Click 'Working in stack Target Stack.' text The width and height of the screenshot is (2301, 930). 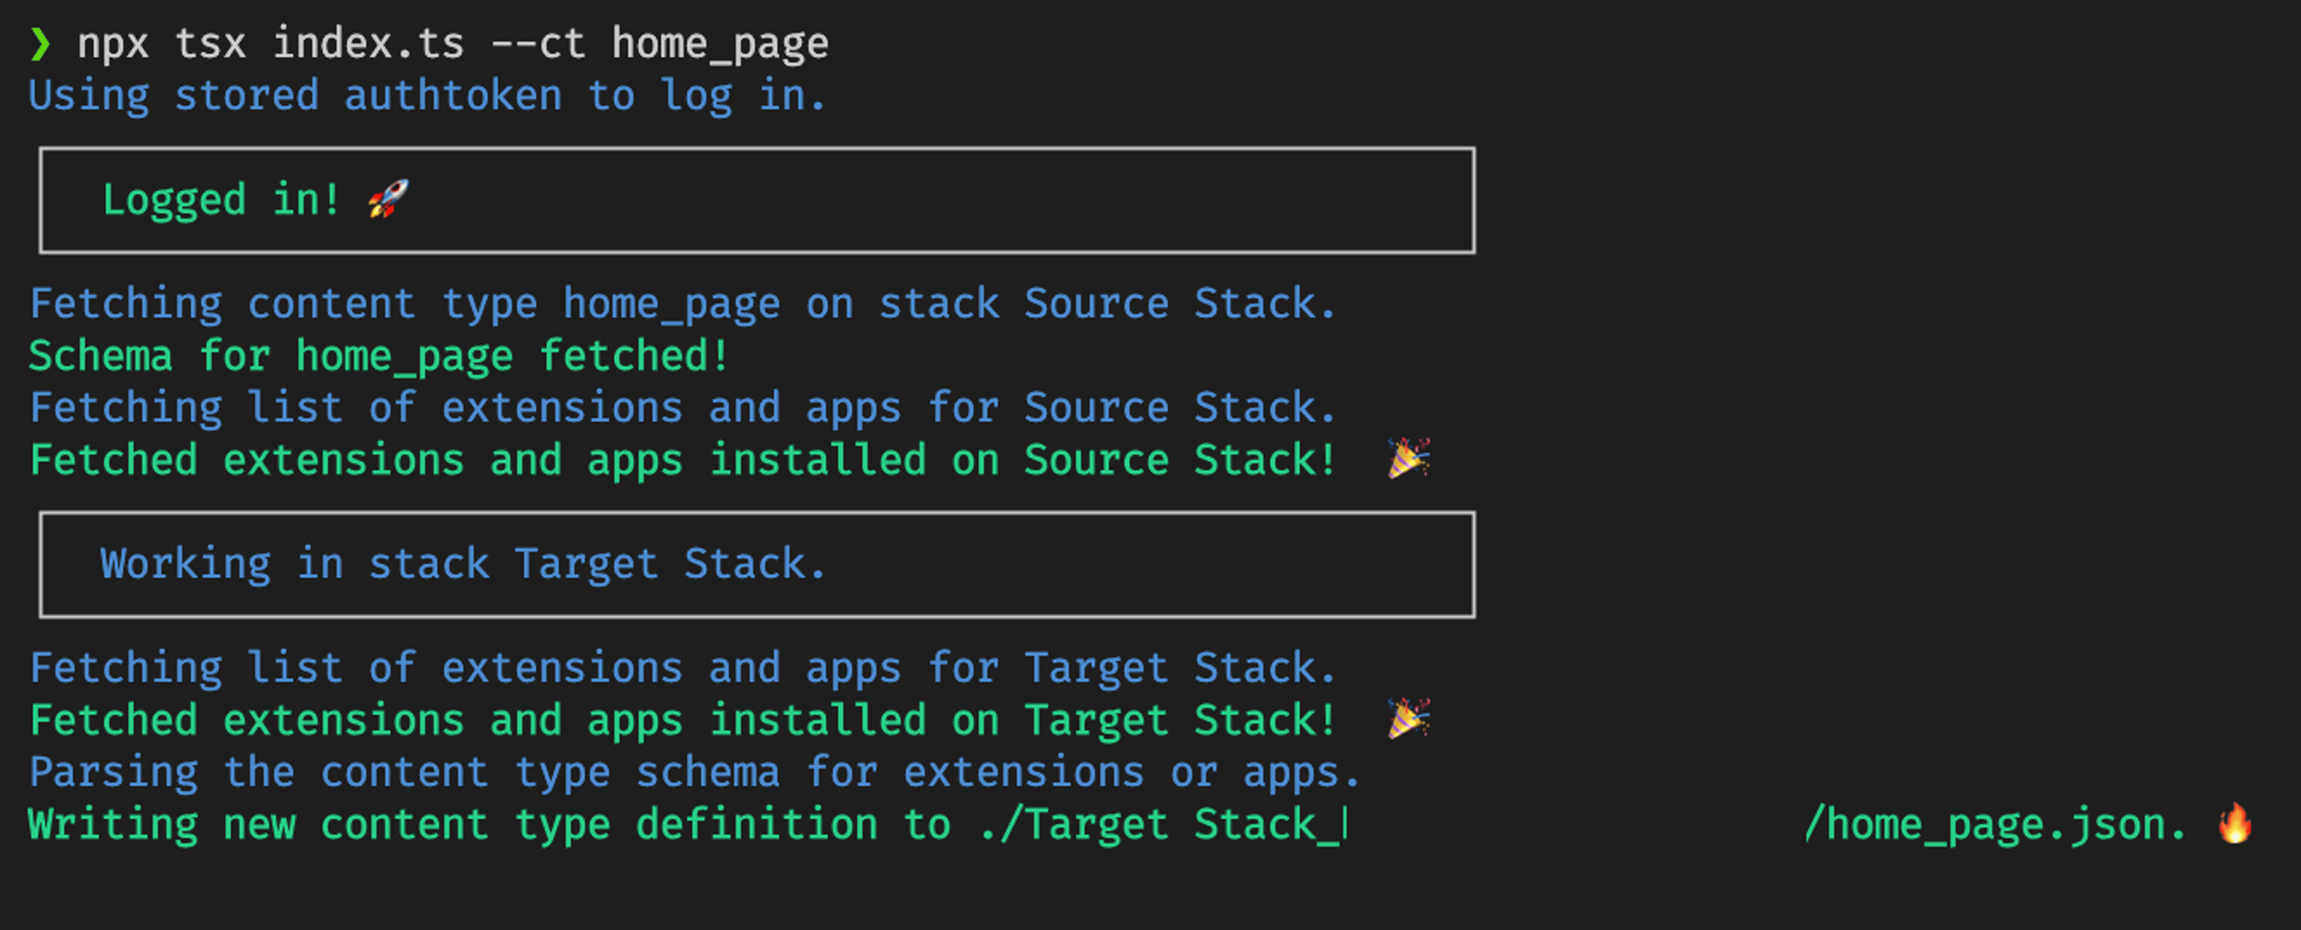tap(463, 564)
